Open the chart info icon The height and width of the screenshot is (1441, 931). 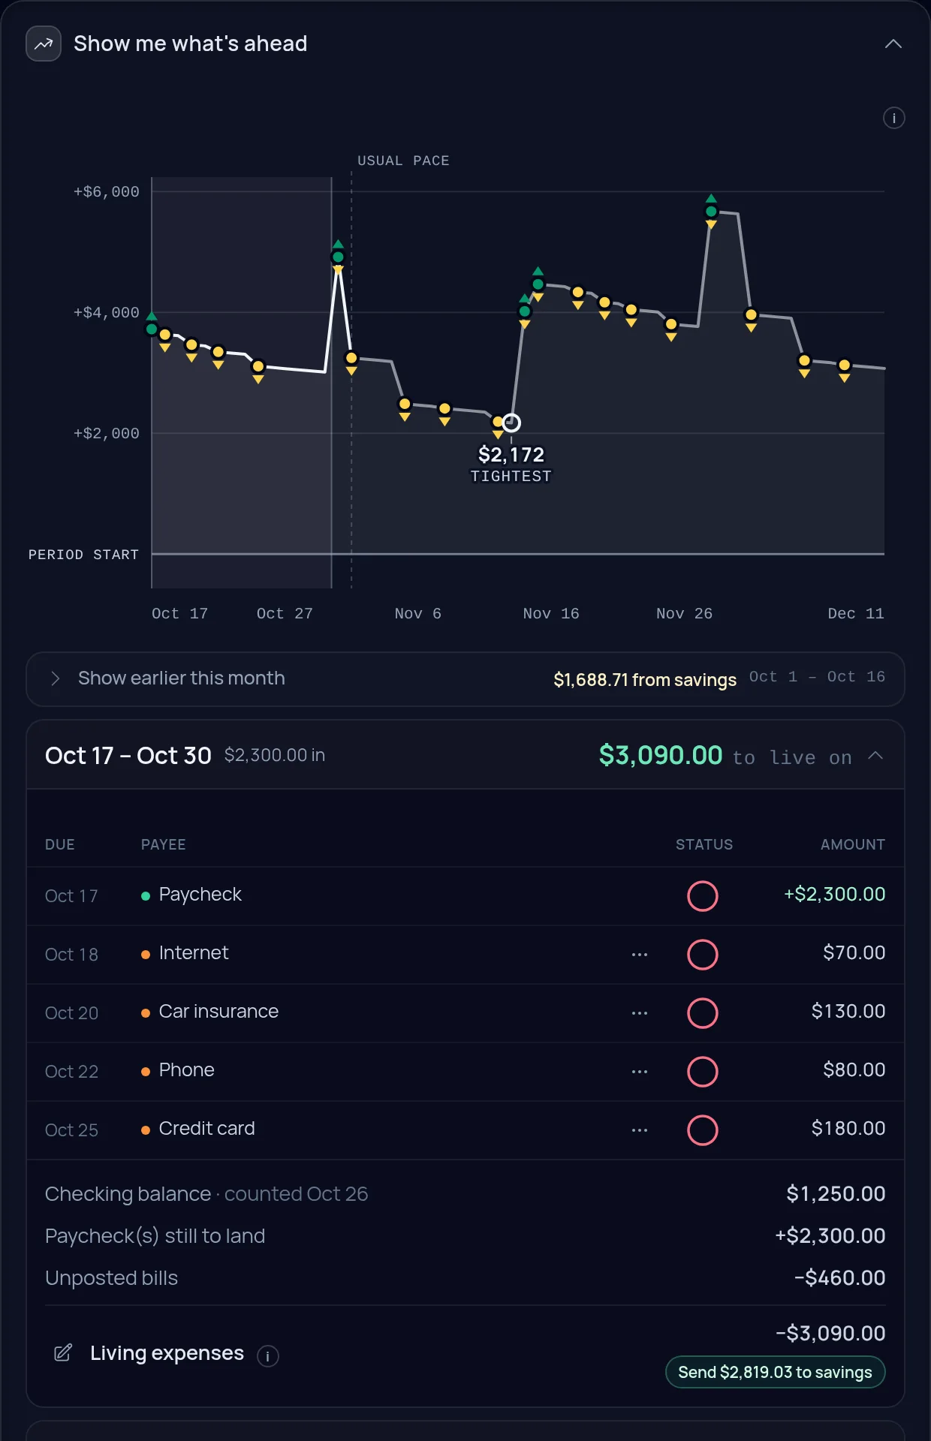click(x=893, y=118)
